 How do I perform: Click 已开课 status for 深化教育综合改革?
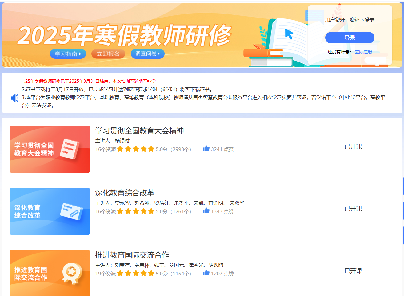tap(353, 209)
